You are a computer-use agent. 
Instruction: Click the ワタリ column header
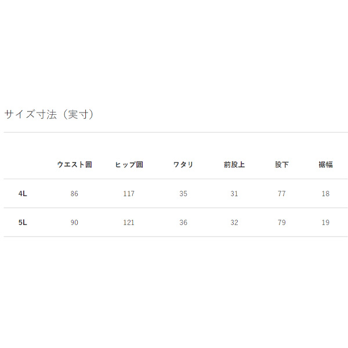click(183, 165)
